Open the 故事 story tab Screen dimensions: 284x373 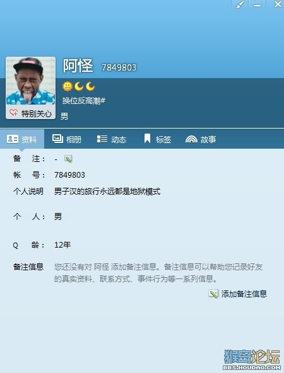click(x=201, y=139)
